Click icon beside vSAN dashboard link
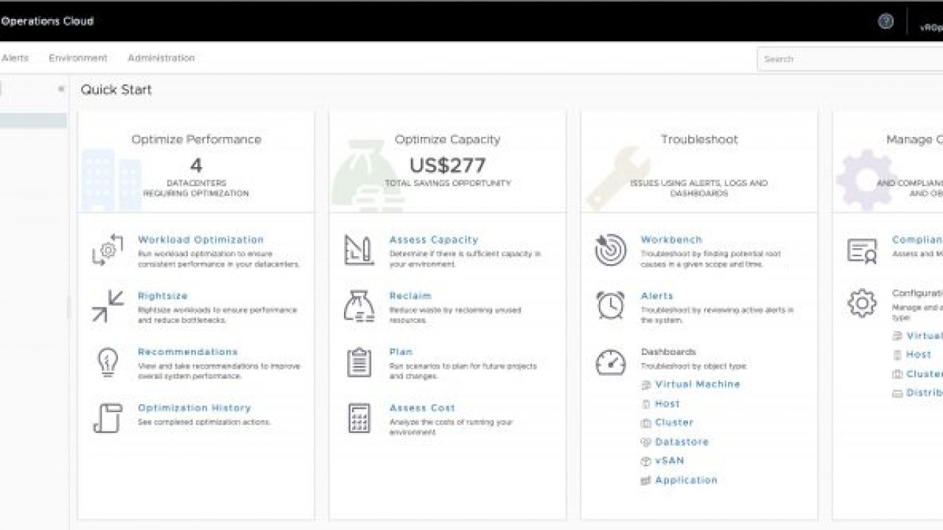This screenshot has width=943, height=530. [x=646, y=461]
